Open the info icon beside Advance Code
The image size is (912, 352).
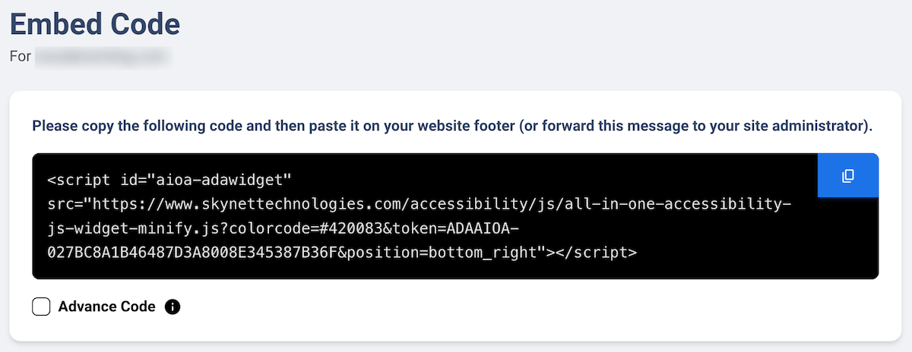point(173,307)
